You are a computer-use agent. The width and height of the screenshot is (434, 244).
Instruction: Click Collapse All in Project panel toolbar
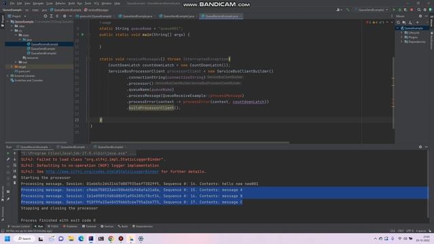click(57, 16)
